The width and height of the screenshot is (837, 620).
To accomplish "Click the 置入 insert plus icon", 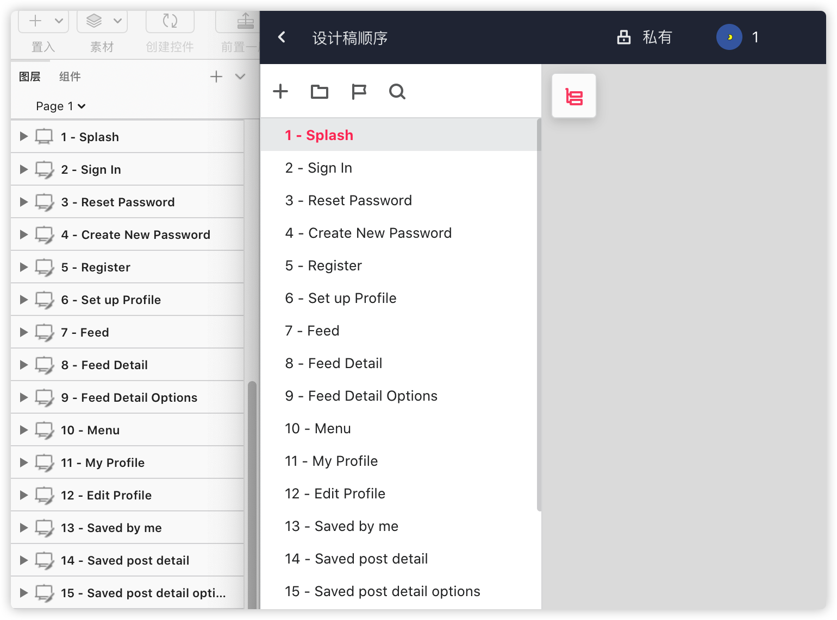I will point(35,21).
